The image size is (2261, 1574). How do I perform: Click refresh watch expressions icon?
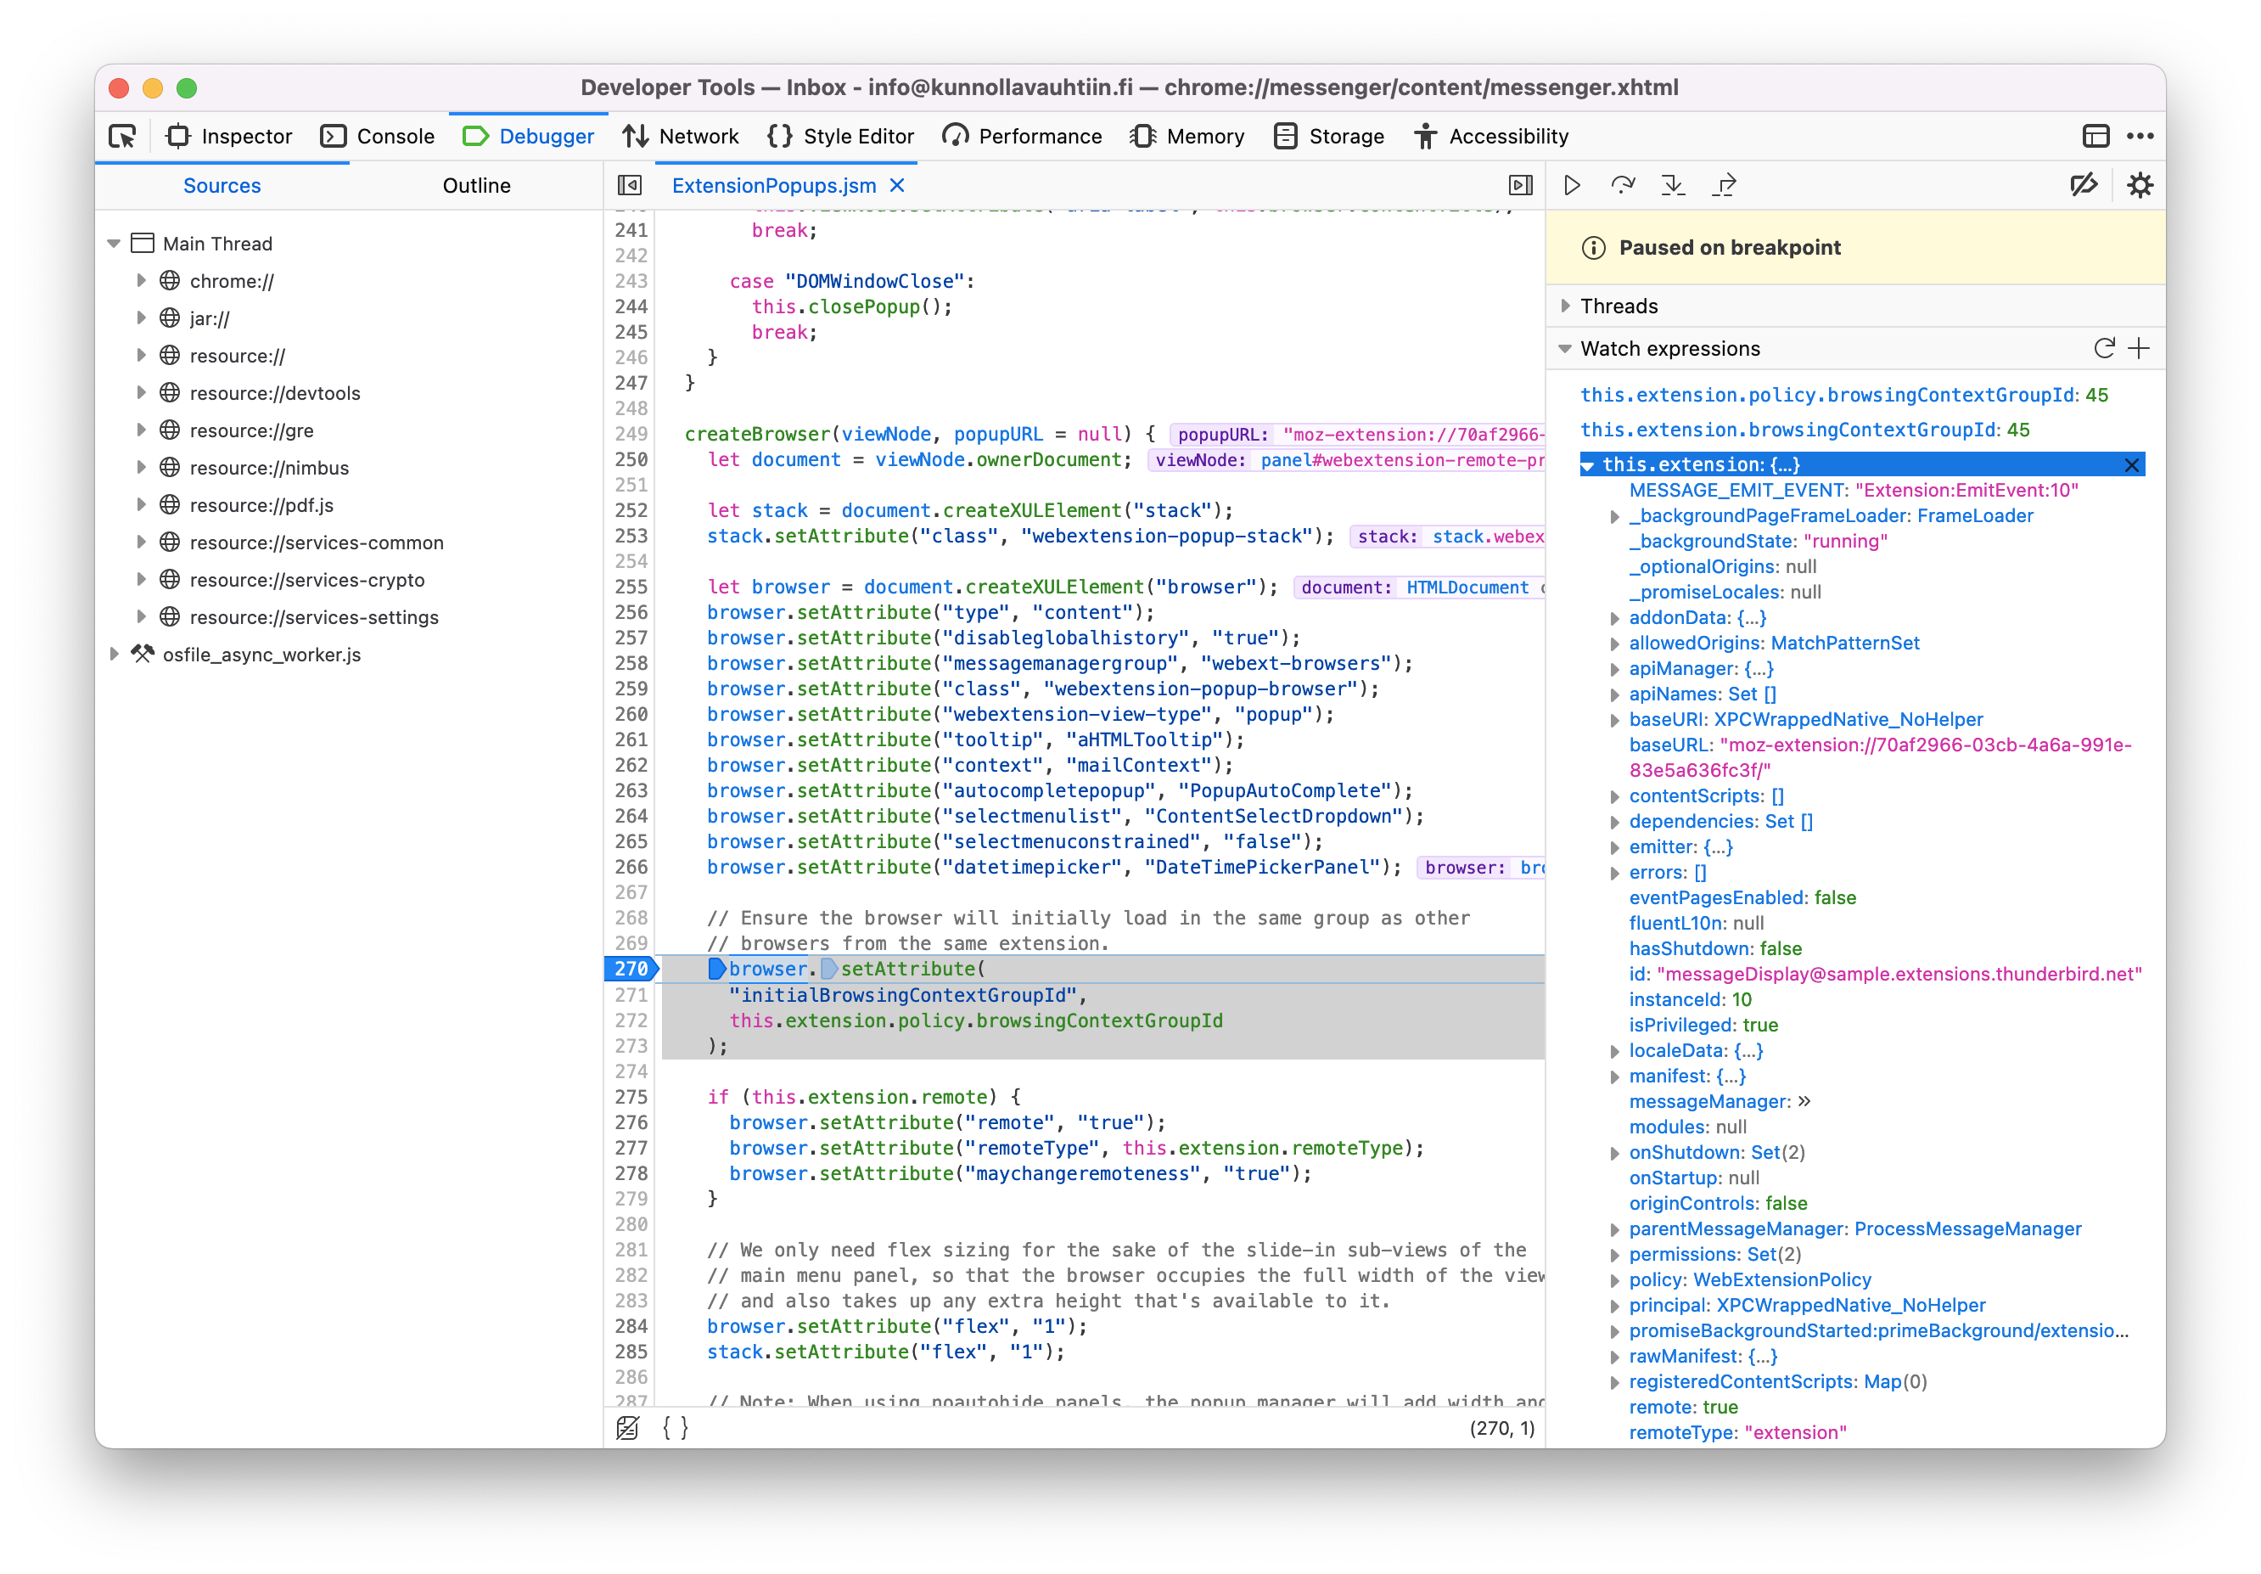[x=2103, y=349]
